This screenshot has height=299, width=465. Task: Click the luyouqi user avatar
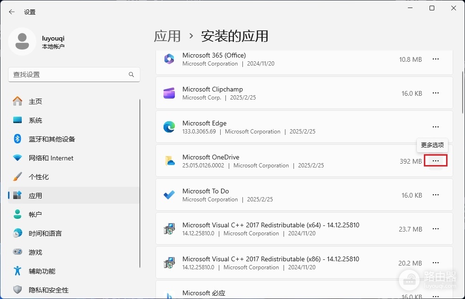(x=22, y=42)
